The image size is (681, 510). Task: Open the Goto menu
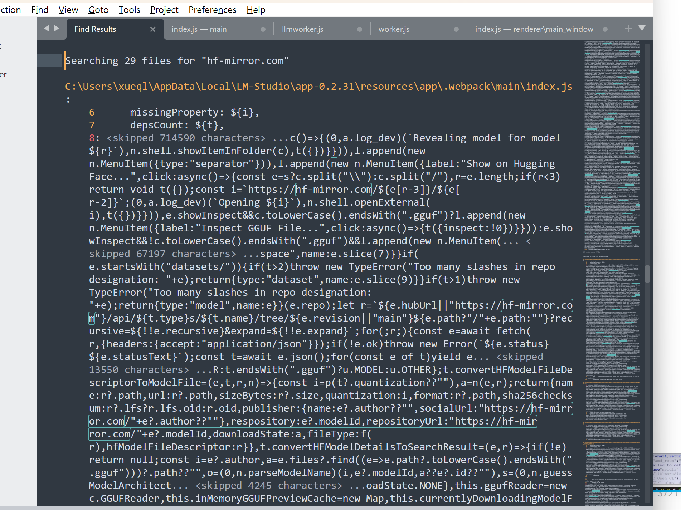click(98, 10)
